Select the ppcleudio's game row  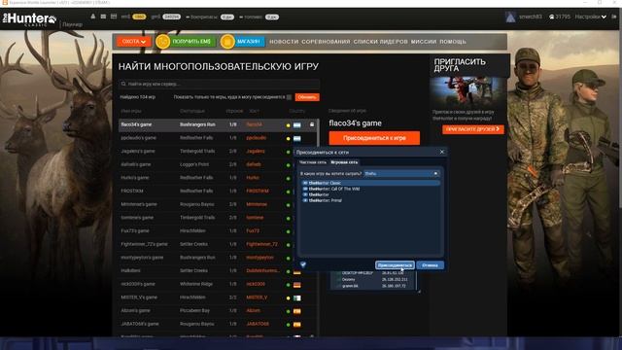pos(218,138)
